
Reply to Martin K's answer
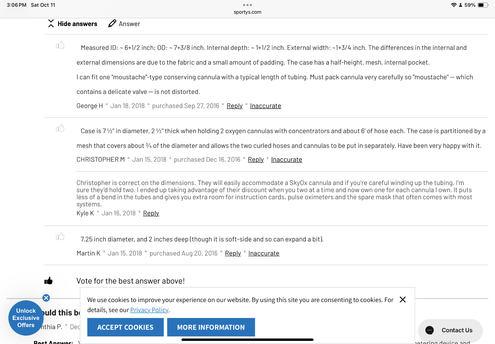pyautogui.click(x=233, y=254)
